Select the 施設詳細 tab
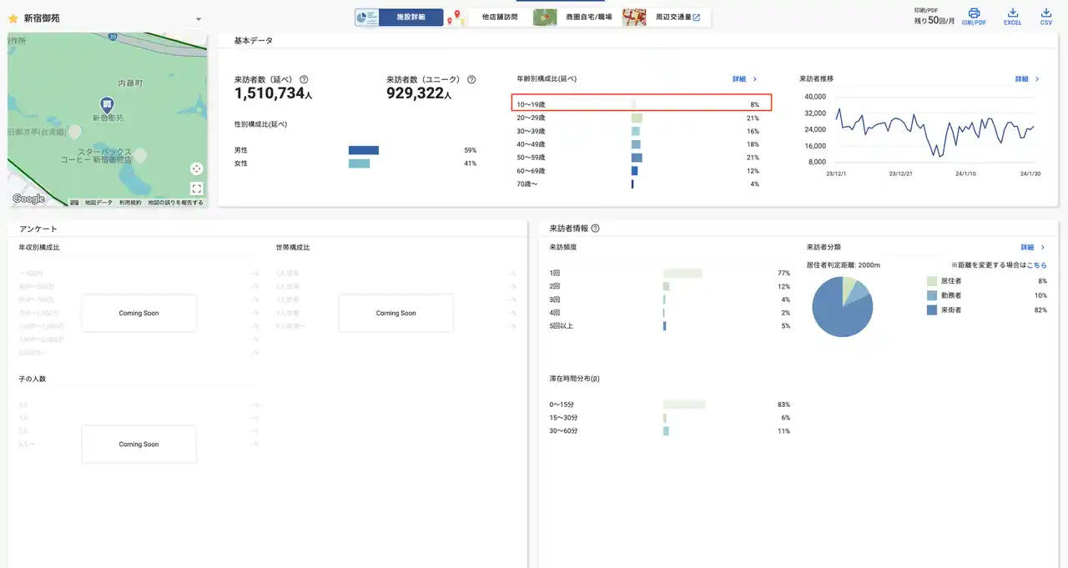The height and width of the screenshot is (568, 1068). click(413, 17)
